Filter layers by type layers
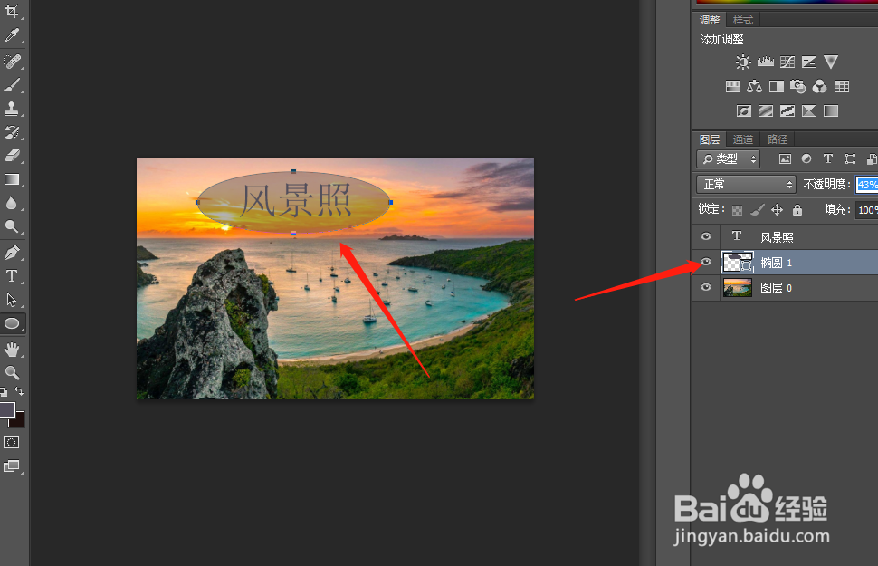Image resolution: width=878 pixels, height=566 pixels. click(828, 159)
